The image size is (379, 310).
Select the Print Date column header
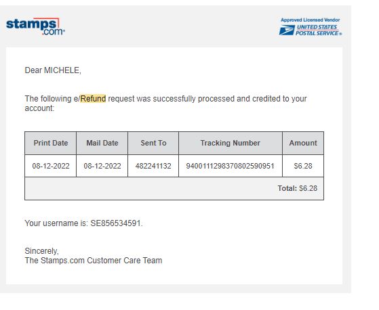(x=51, y=143)
